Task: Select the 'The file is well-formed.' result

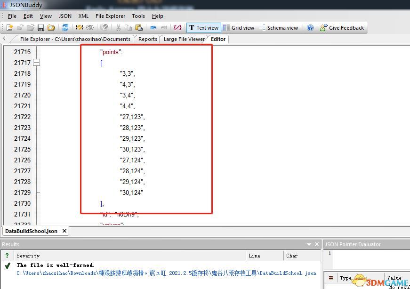Action: tap(56, 265)
